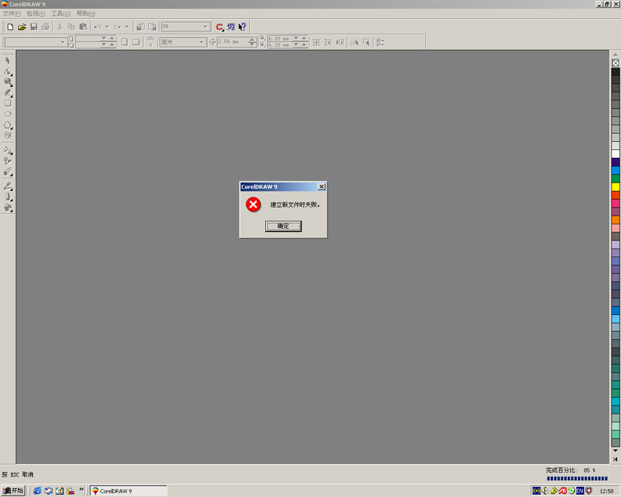This screenshot has width=621, height=497.
Task: Select the Pick arrow tool
Action: [8, 61]
